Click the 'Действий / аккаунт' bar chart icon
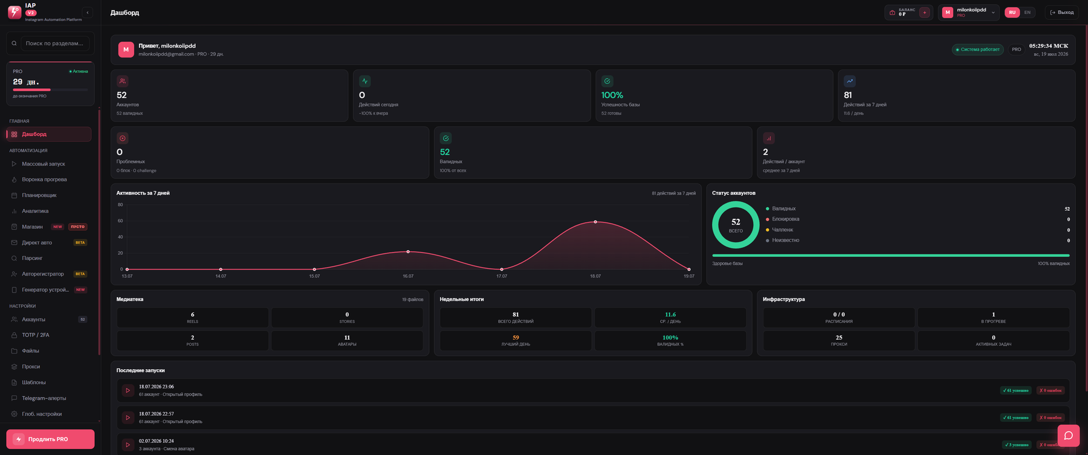 [768, 138]
